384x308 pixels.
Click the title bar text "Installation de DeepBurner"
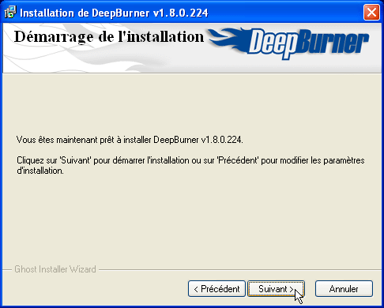coord(85,13)
